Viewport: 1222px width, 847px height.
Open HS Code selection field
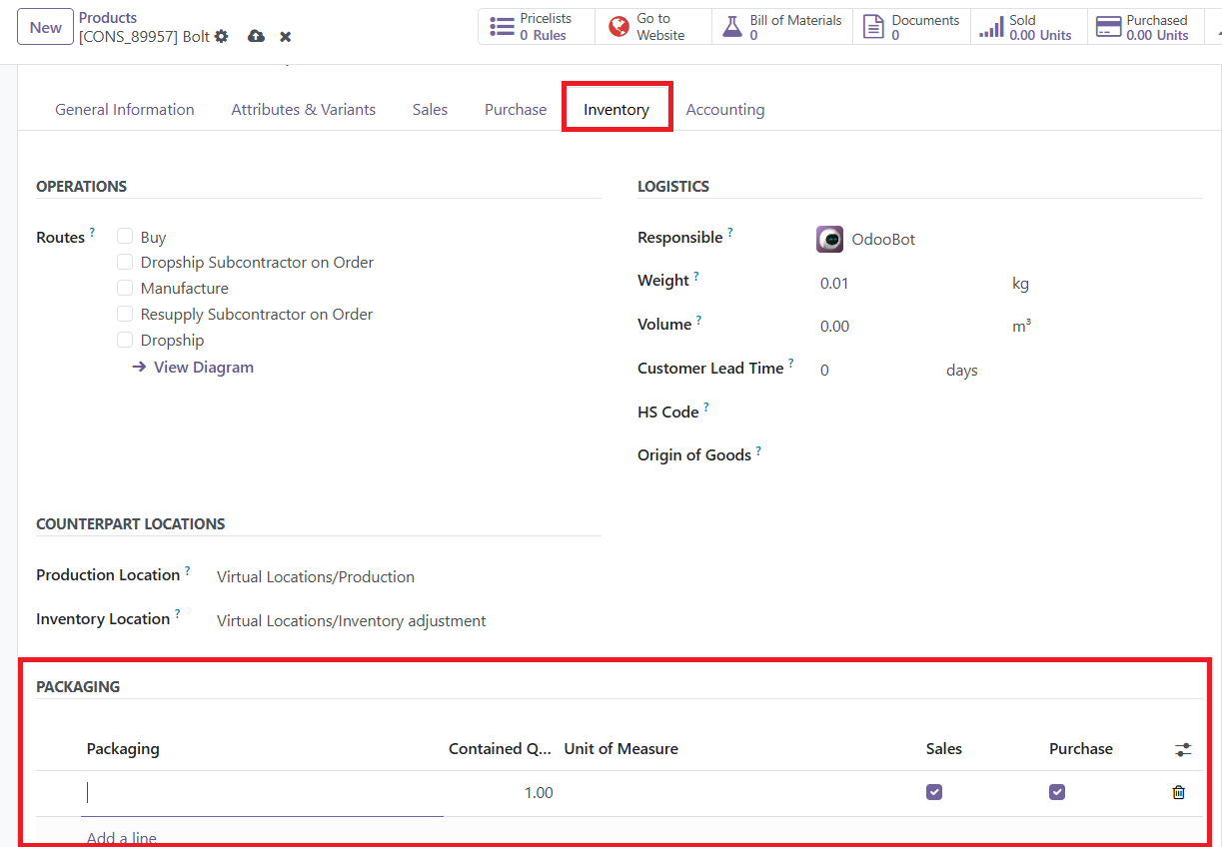pyautogui.click(x=1009, y=412)
